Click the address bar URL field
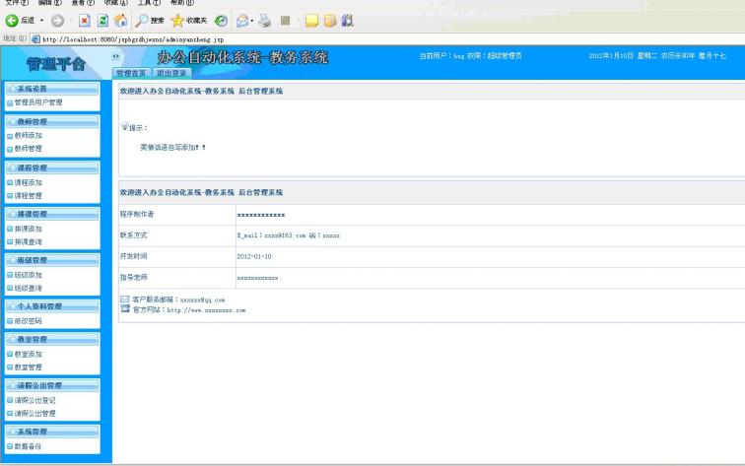Screen dimensions: 745x466 click(x=296, y=38)
